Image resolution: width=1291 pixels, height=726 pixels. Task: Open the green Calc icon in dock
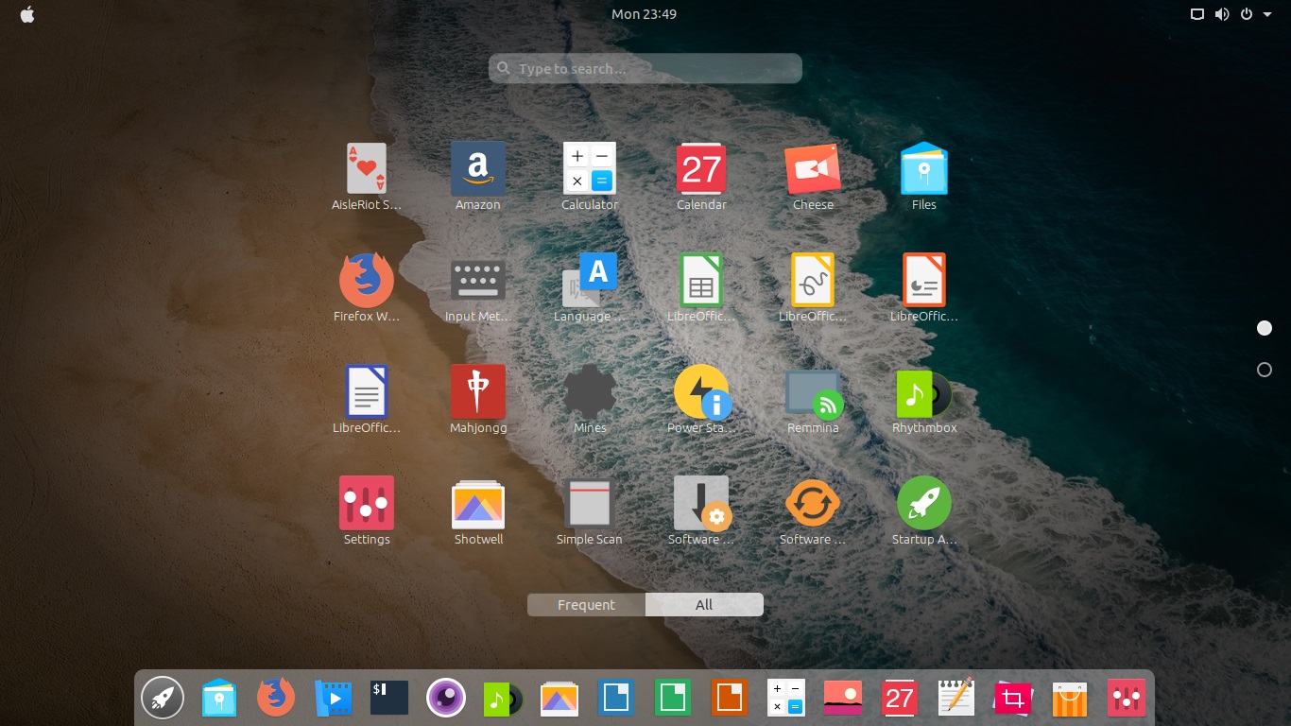pyautogui.click(x=673, y=699)
